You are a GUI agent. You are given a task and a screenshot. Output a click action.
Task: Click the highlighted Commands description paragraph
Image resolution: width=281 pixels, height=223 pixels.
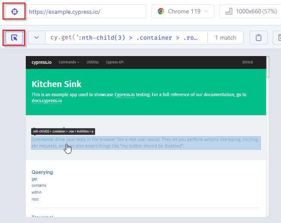point(146,143)
